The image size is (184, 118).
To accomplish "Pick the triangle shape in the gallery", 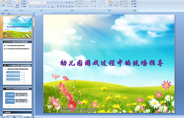I will point(95,4).
